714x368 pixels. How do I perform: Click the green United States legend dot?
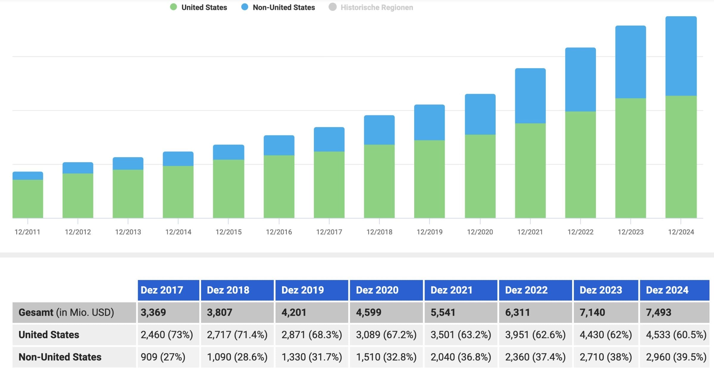(x=173, y=7)
